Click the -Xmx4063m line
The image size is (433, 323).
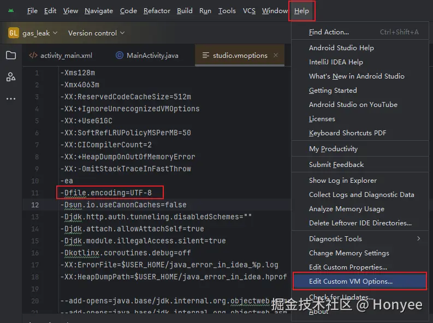tap(80, 85)
